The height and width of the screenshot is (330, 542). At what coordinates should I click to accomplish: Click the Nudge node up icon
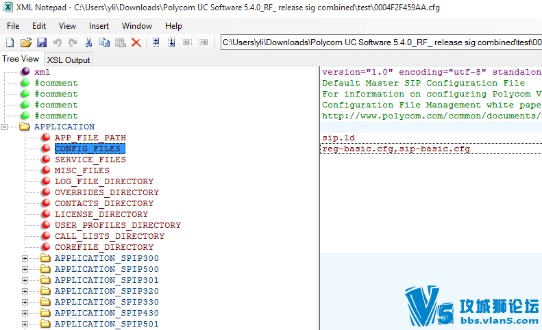(156, 42)
